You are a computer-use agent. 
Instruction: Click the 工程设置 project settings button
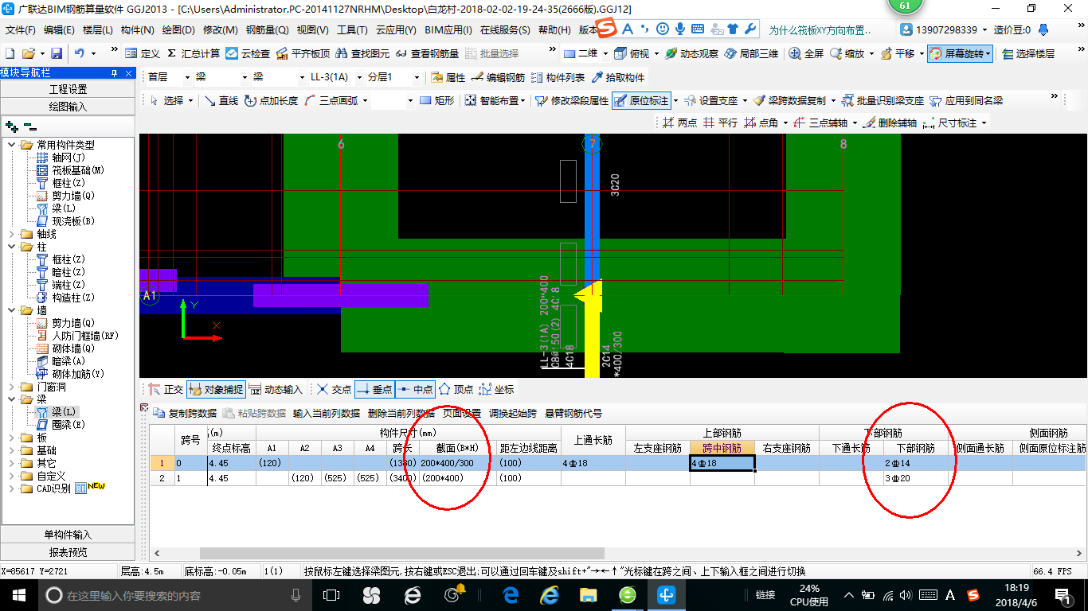[68, 89]
